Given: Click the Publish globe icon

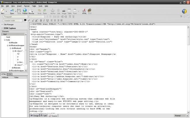Looking at the screenshot, I should pos(25,11).
